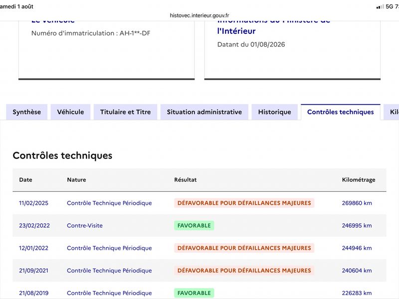Click the FAVORABLE badge in the 23/02/2022 row
This screenshot has width=399, height=299.
click(x=194, y=226)
